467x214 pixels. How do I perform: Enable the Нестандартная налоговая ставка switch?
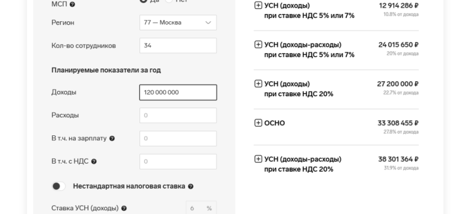click(x=59, y=186)
